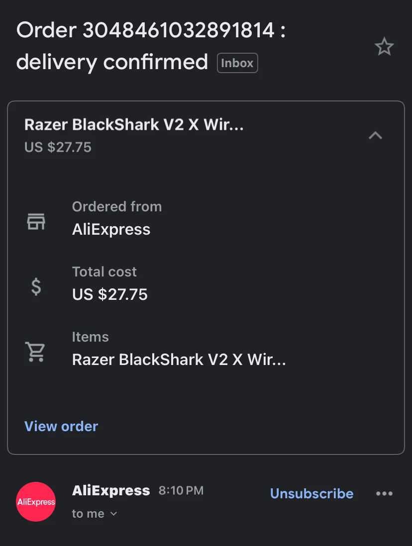This screenshot has width=412, height=546.
Task: Open the View order link
Action: (x=61, y=426)
